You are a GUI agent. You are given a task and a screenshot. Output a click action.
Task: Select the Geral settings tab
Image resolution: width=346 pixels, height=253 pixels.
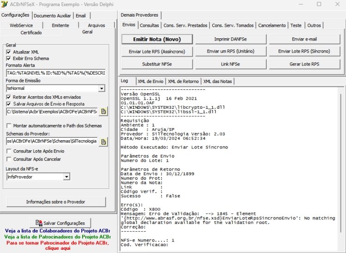pyautogui.click(x=87, y=32)
